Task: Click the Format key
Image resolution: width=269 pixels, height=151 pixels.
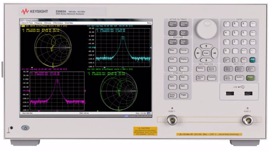Action: (x=183, y=51)
